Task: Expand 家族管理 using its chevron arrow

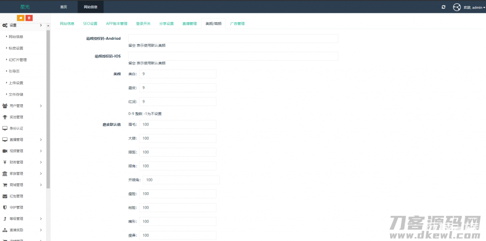Action: coord(41,174)
